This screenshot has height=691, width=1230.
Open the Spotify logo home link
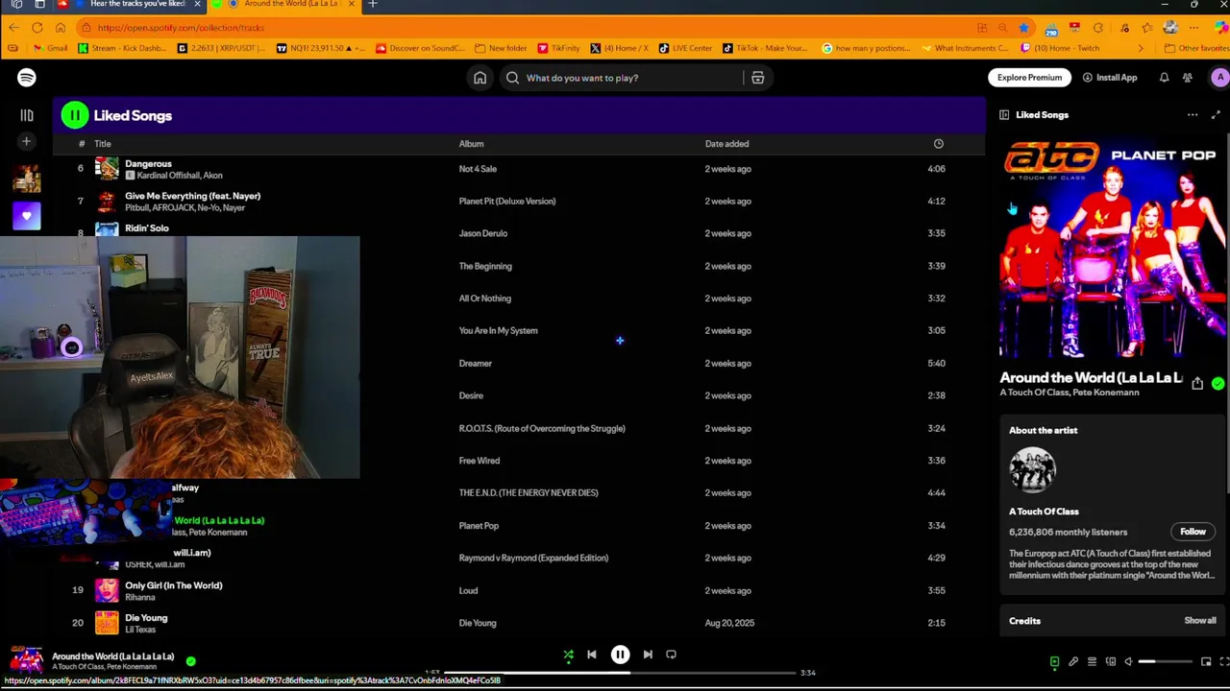27,78
